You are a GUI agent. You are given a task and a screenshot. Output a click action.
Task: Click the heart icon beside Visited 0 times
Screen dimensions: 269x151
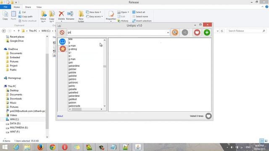coord(208,116)
